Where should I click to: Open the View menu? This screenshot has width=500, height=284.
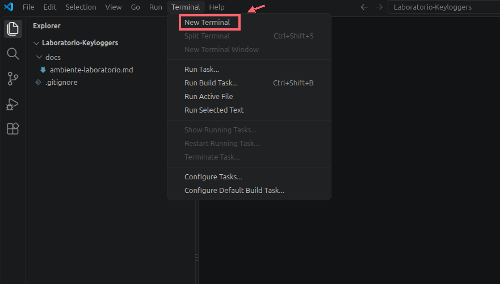click(113, 7)
